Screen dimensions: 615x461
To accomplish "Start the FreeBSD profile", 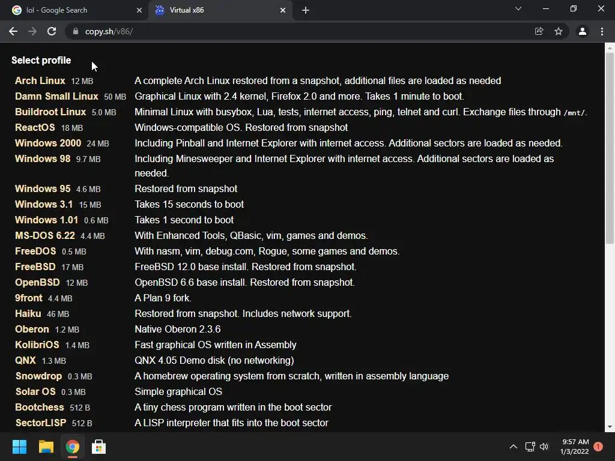I will tap(35, 267).
